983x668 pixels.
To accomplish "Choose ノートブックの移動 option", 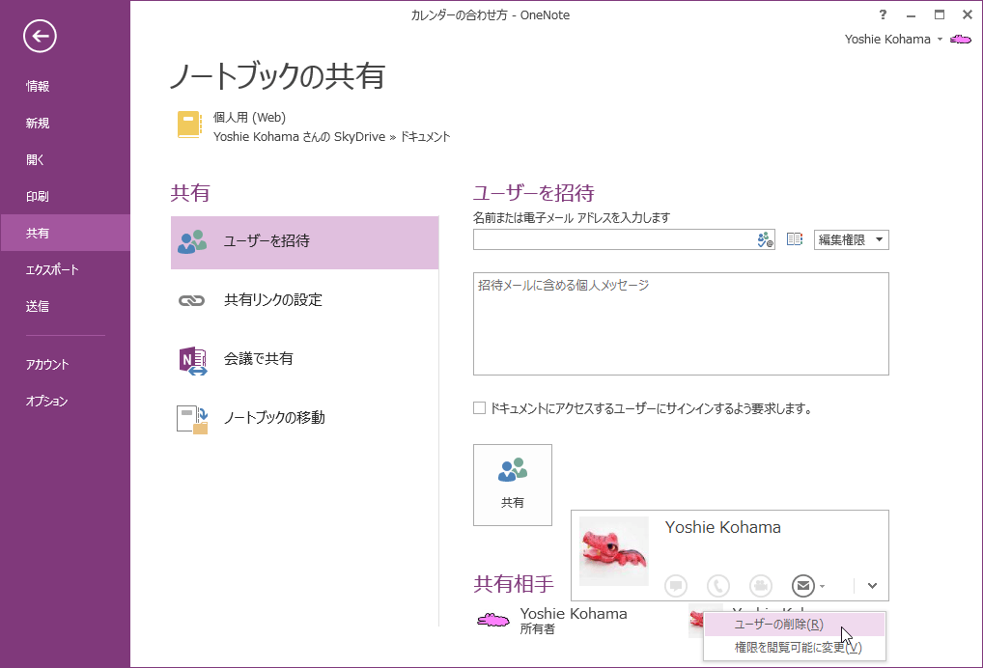I will 305,418.
